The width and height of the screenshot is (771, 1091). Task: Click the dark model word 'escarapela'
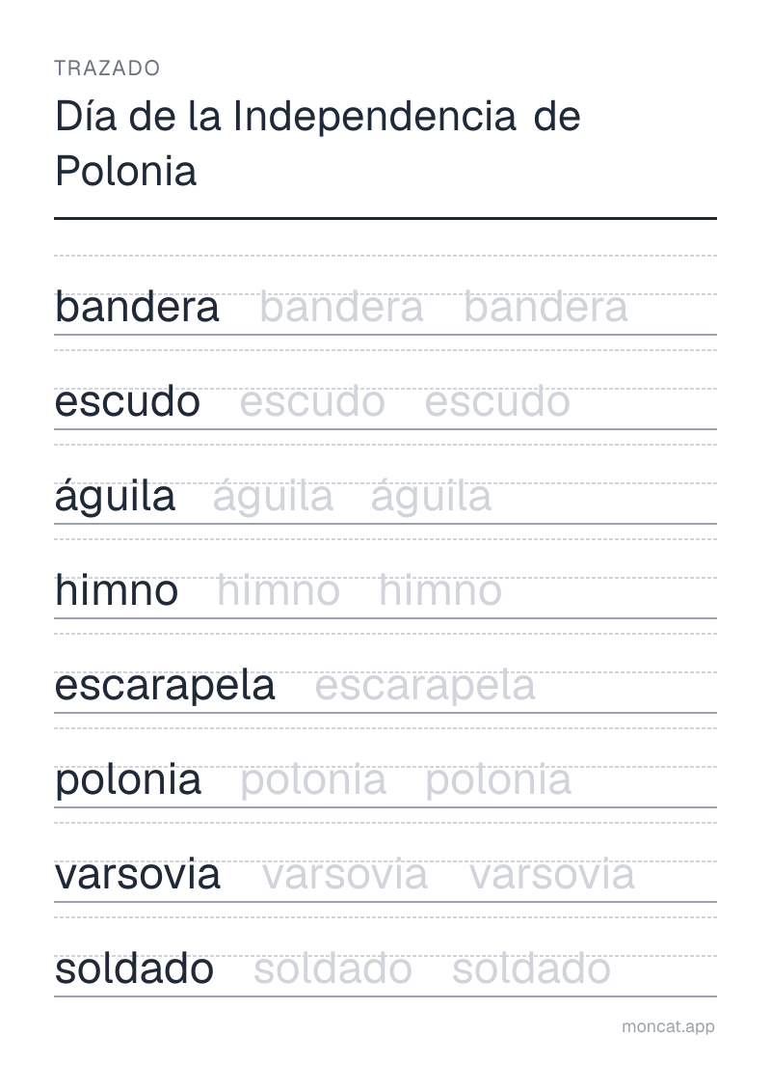[x=165, y=687]
